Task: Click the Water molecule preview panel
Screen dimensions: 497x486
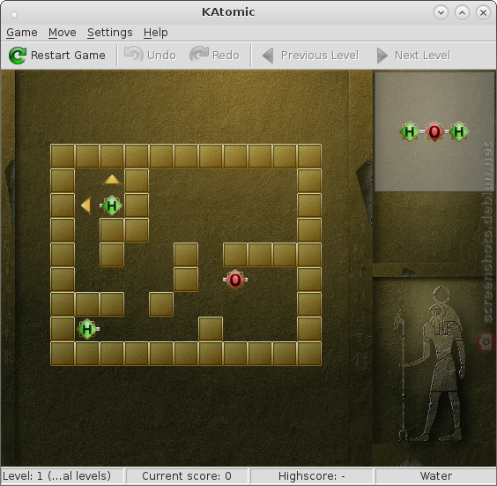Action: (434, 131)
